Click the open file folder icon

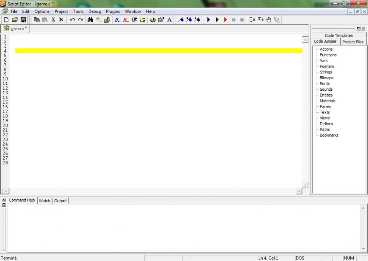15,20
